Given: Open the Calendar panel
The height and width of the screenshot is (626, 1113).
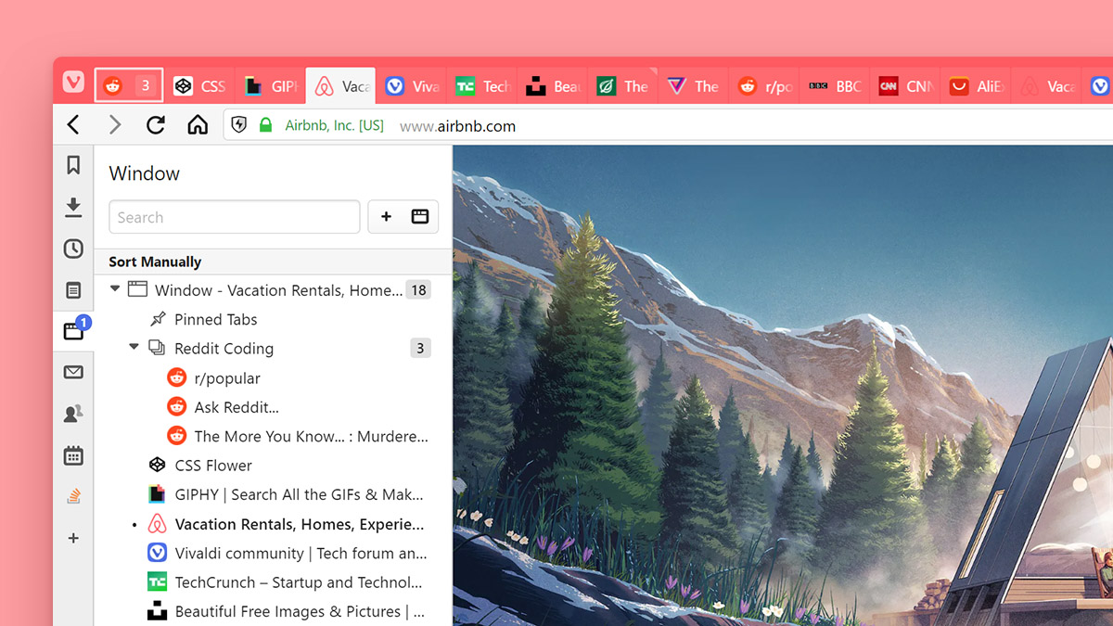Looking at the screenshot, I should click(x=73, y=454).
